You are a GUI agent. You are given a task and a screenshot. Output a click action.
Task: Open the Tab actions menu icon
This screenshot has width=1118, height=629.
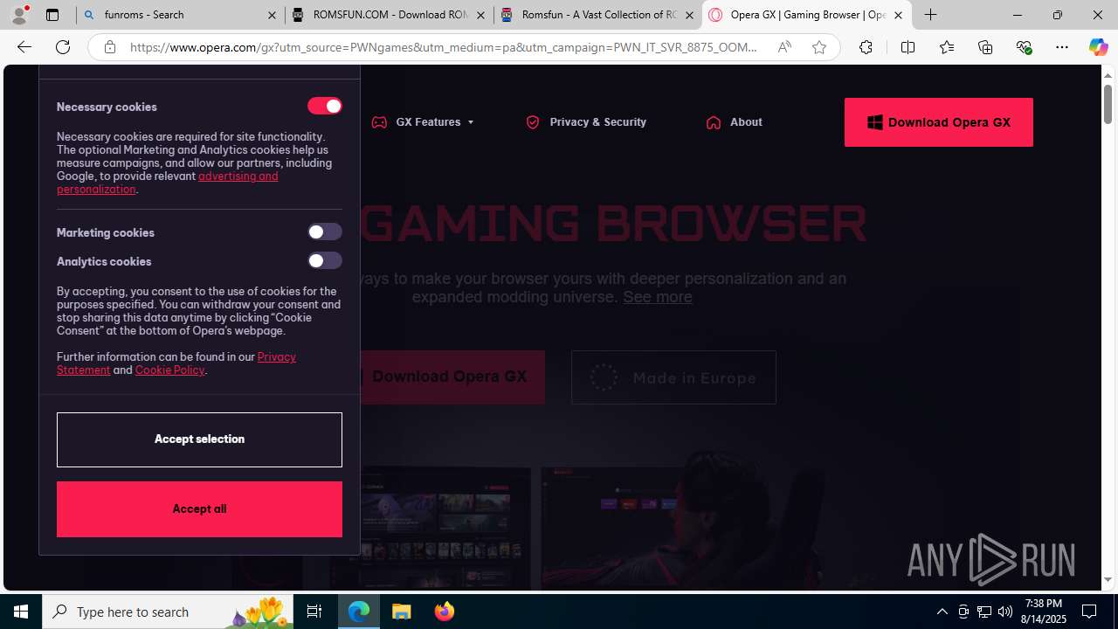[52, 15]
